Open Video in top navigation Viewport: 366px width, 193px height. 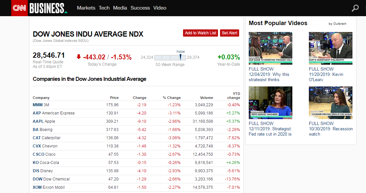click(x=160, y=8)
